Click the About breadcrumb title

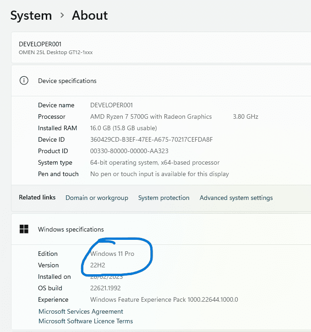tap(90, 16)
